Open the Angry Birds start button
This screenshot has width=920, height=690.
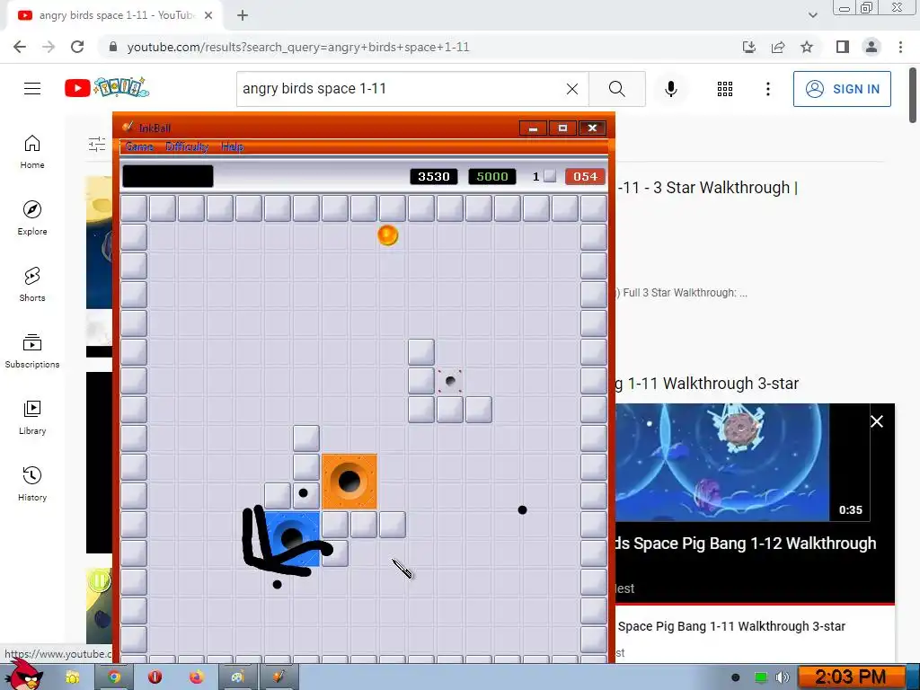(24, 675)
